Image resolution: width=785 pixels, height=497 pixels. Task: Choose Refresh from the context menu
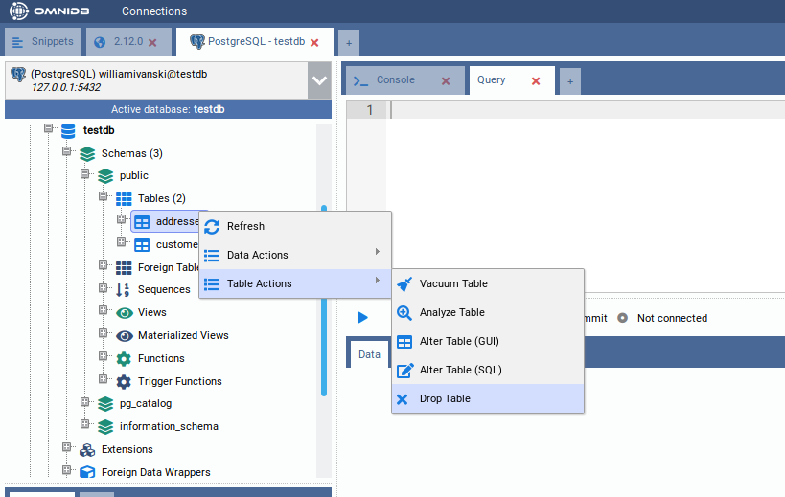[x=295, y=227]
